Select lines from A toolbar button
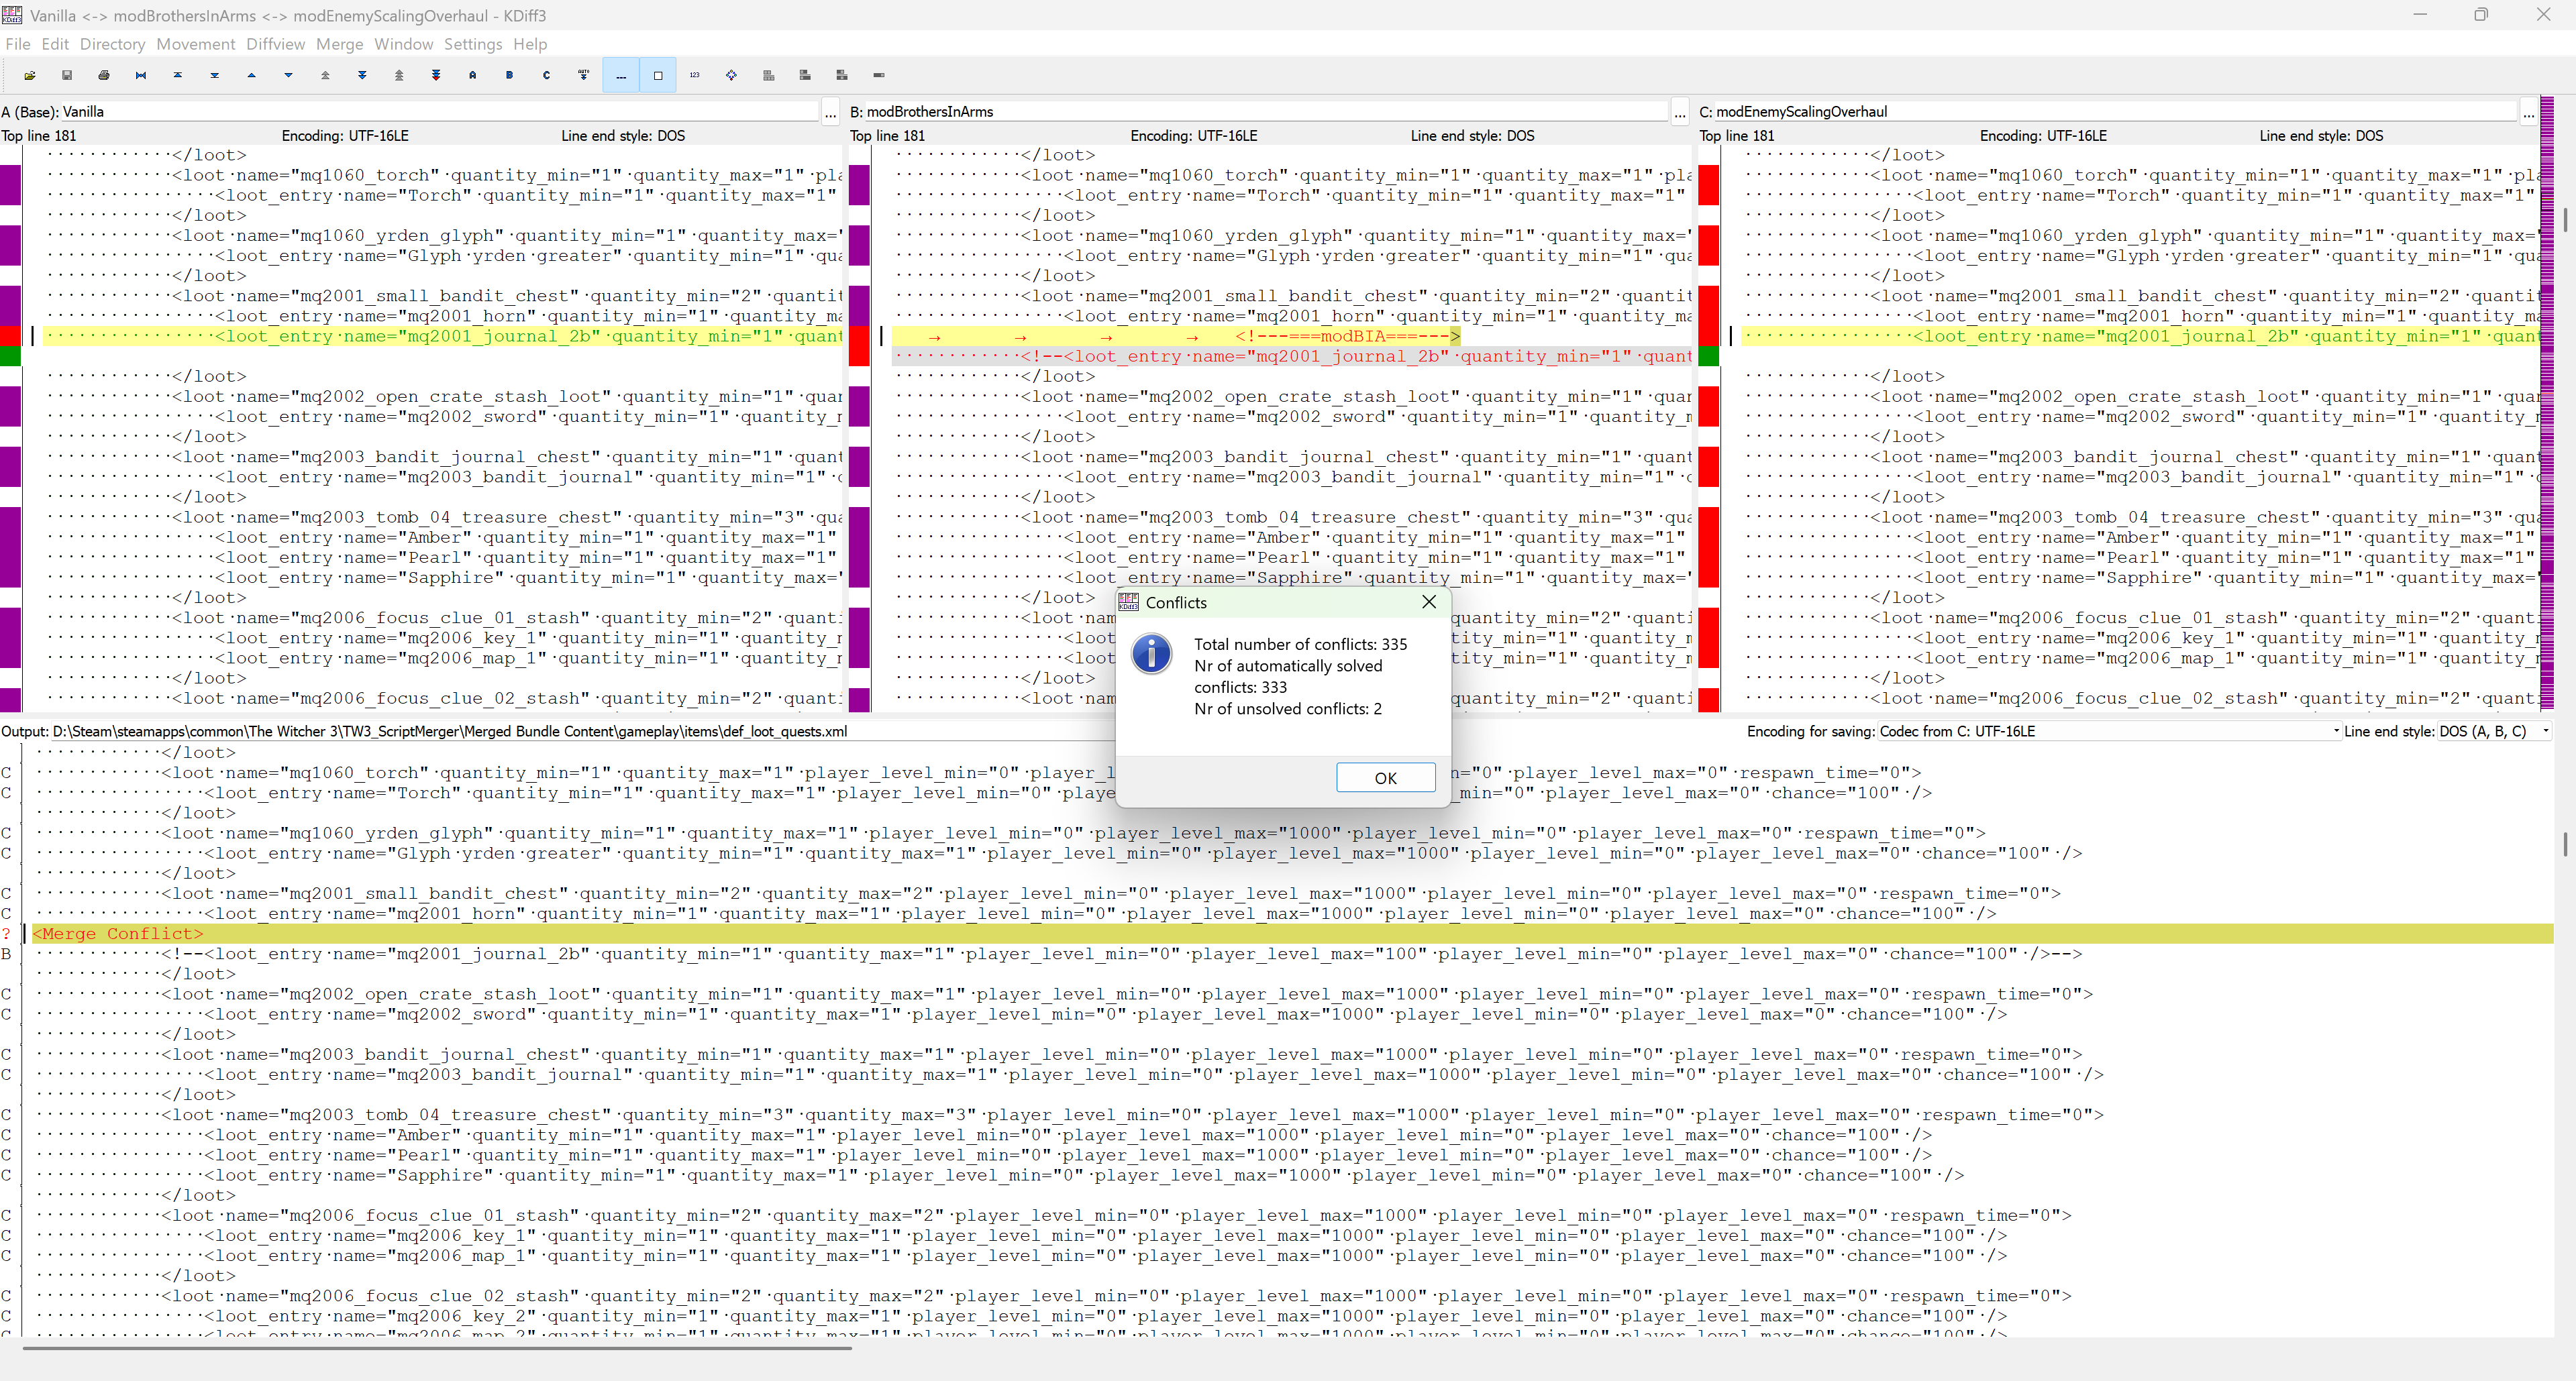Viewport: 2576px width, 1381px height. tap(472, 75)
